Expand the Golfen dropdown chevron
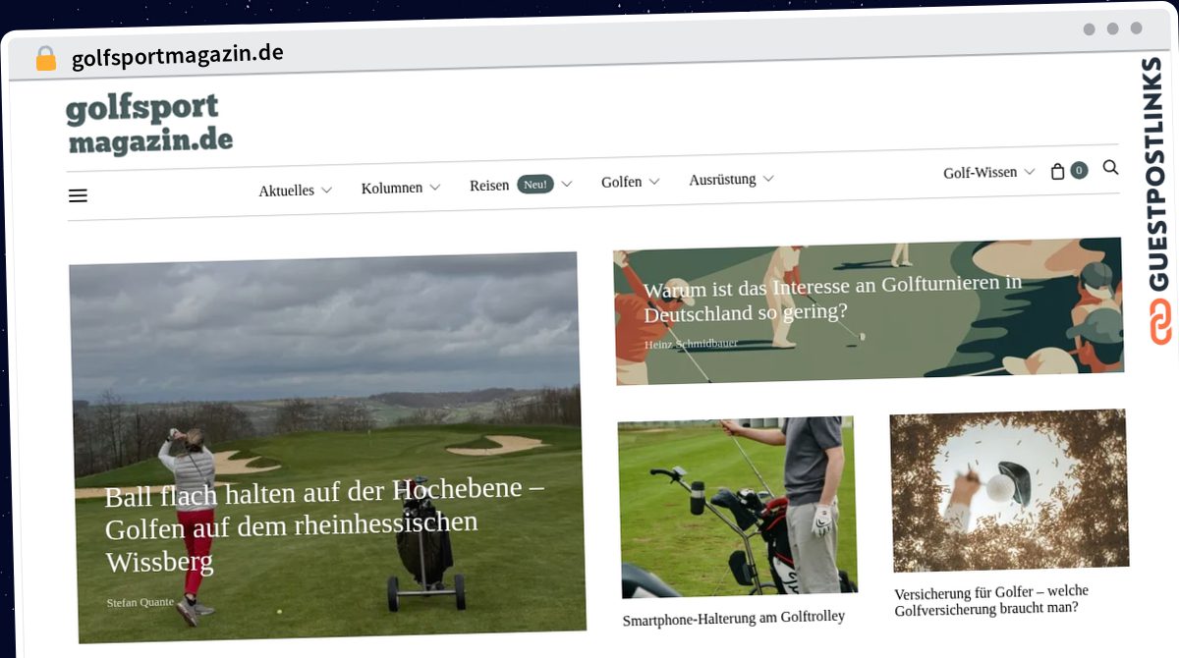The image size is (1179, 658). click(x=653, y=182)
